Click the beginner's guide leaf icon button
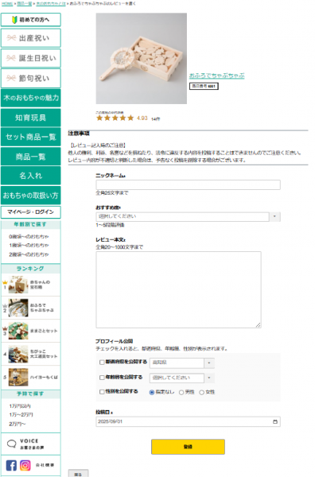 31,20
